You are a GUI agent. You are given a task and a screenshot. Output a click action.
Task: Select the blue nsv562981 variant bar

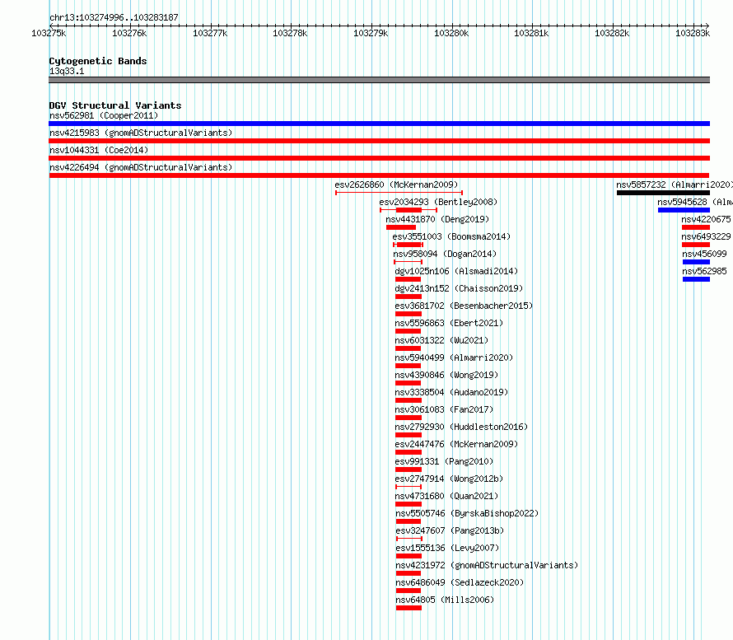click(379, 124)
